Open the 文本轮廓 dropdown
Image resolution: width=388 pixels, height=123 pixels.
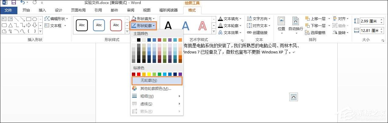[x=230, y=26]
